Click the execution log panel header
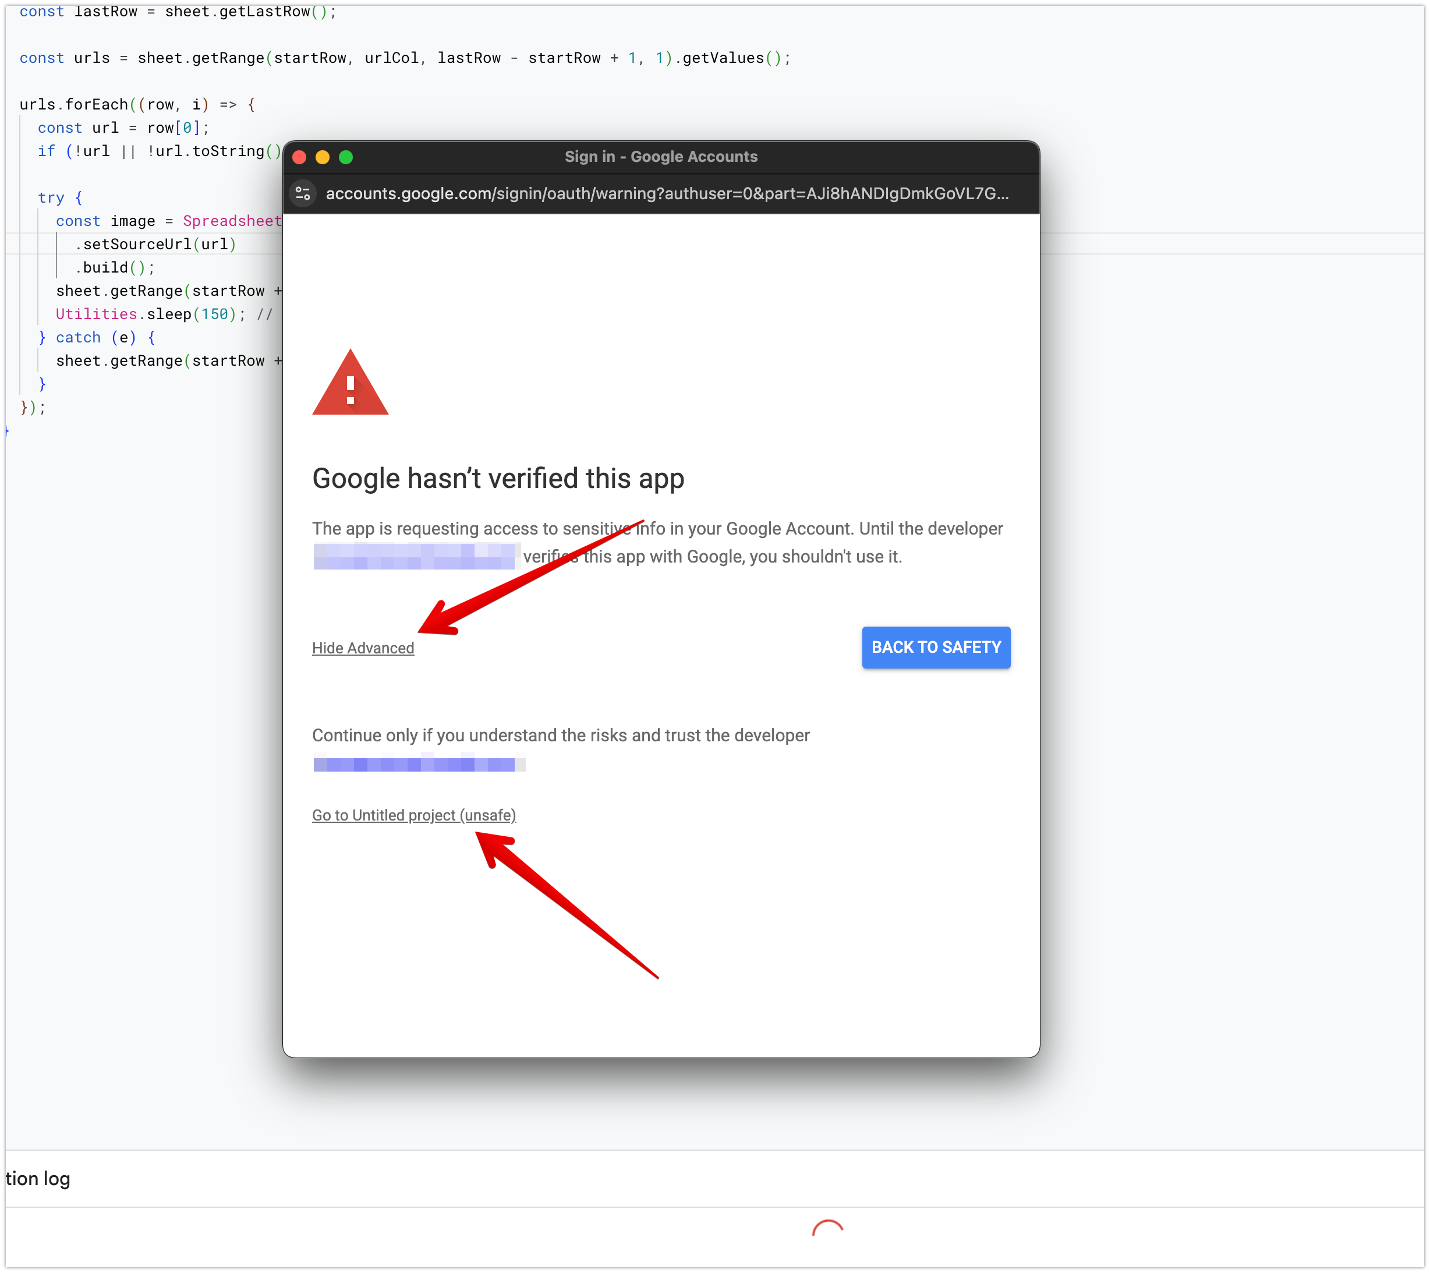This screenshot has height=1273, width=1430. click(x=714, y=1179)
